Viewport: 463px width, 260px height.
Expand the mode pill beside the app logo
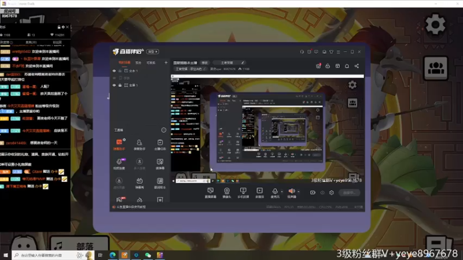coord(153,51)
